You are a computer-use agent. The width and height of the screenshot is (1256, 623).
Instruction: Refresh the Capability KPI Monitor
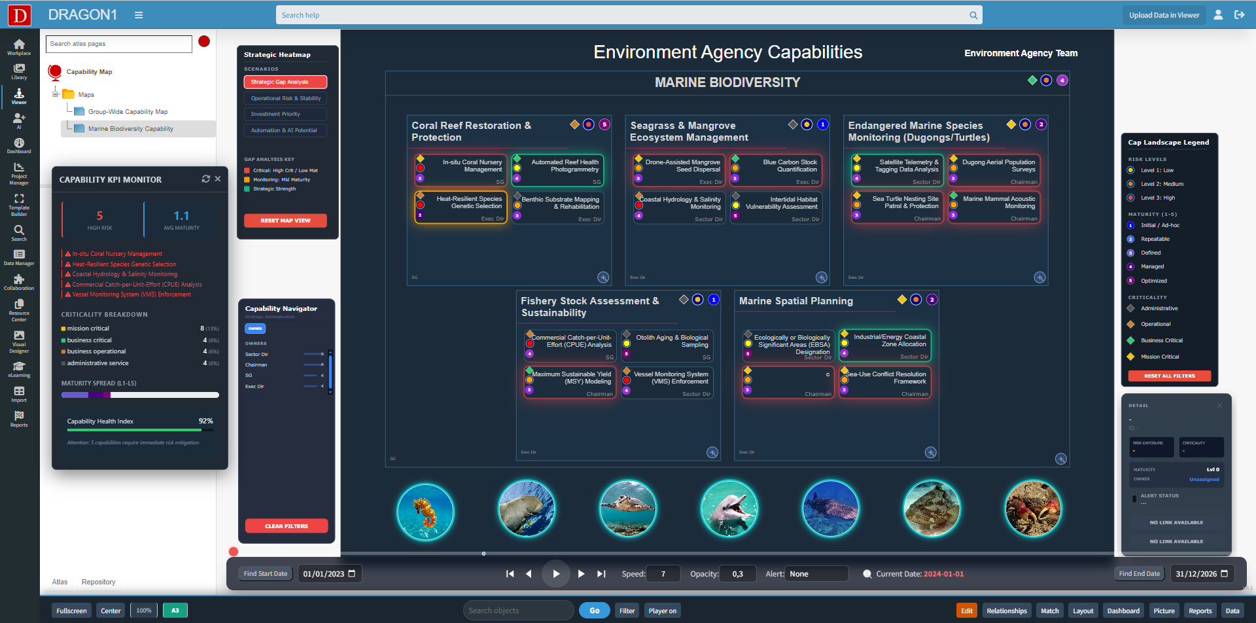[x=206, y=178]
